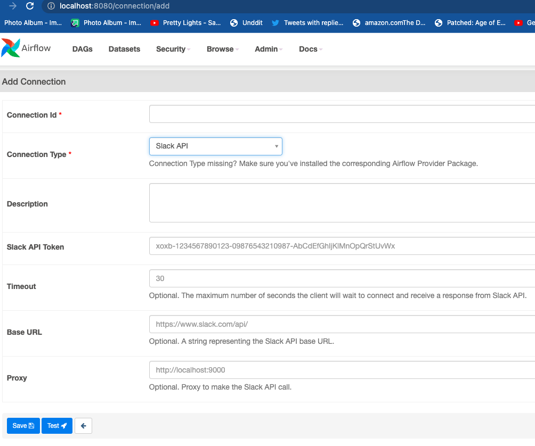Screen dimensions: 535x446
Task: Reload the page with the refresh icon
Action: point(30,6)
